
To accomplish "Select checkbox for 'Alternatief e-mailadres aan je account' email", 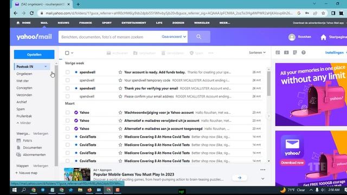I will (x=67, y=129).
